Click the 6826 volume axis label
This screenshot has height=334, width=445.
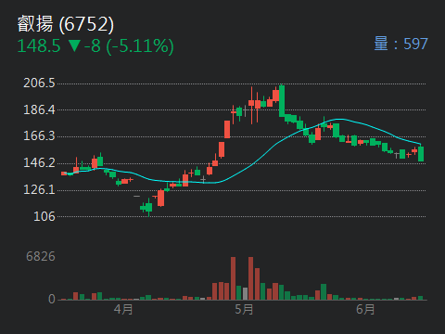[41, 256]
